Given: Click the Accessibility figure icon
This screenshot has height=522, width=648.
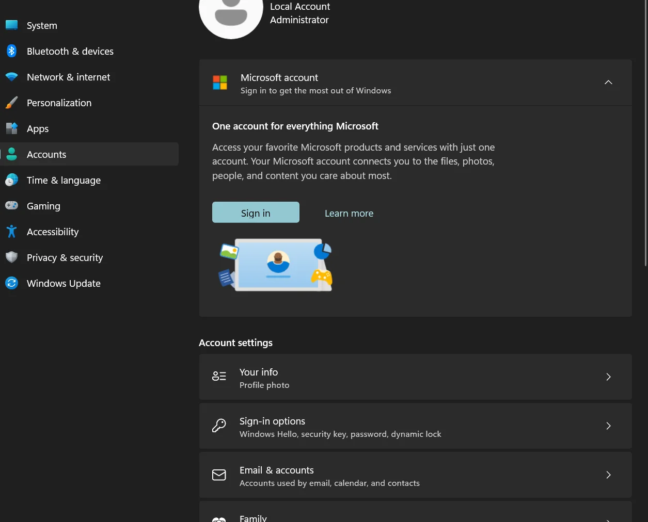Looking at the screenshot, I should tap(11, 232).
